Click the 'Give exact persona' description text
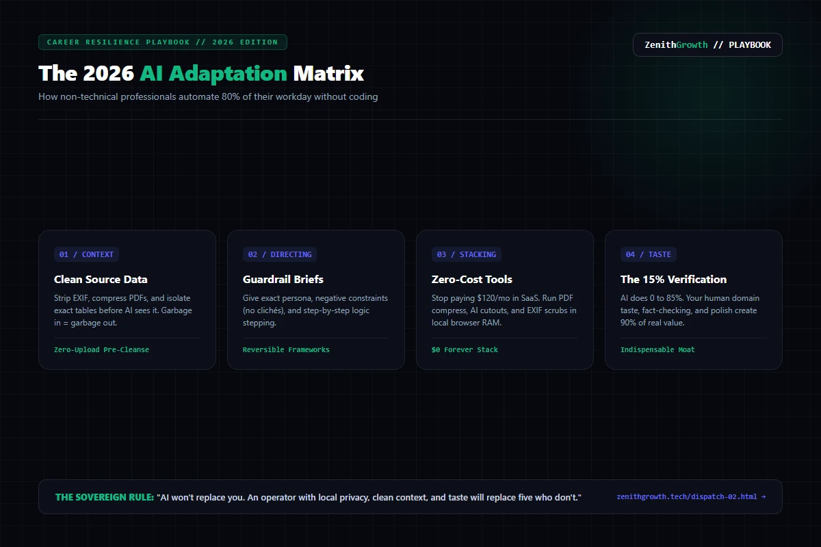The image size is (821, 547). tap(315, 310)
